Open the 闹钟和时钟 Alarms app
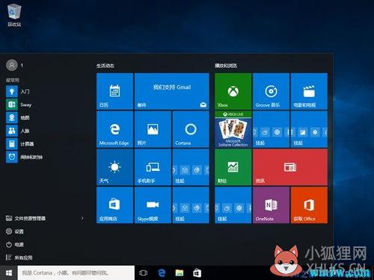The width and height of the screenshot is (374, 280). point(25,157)
